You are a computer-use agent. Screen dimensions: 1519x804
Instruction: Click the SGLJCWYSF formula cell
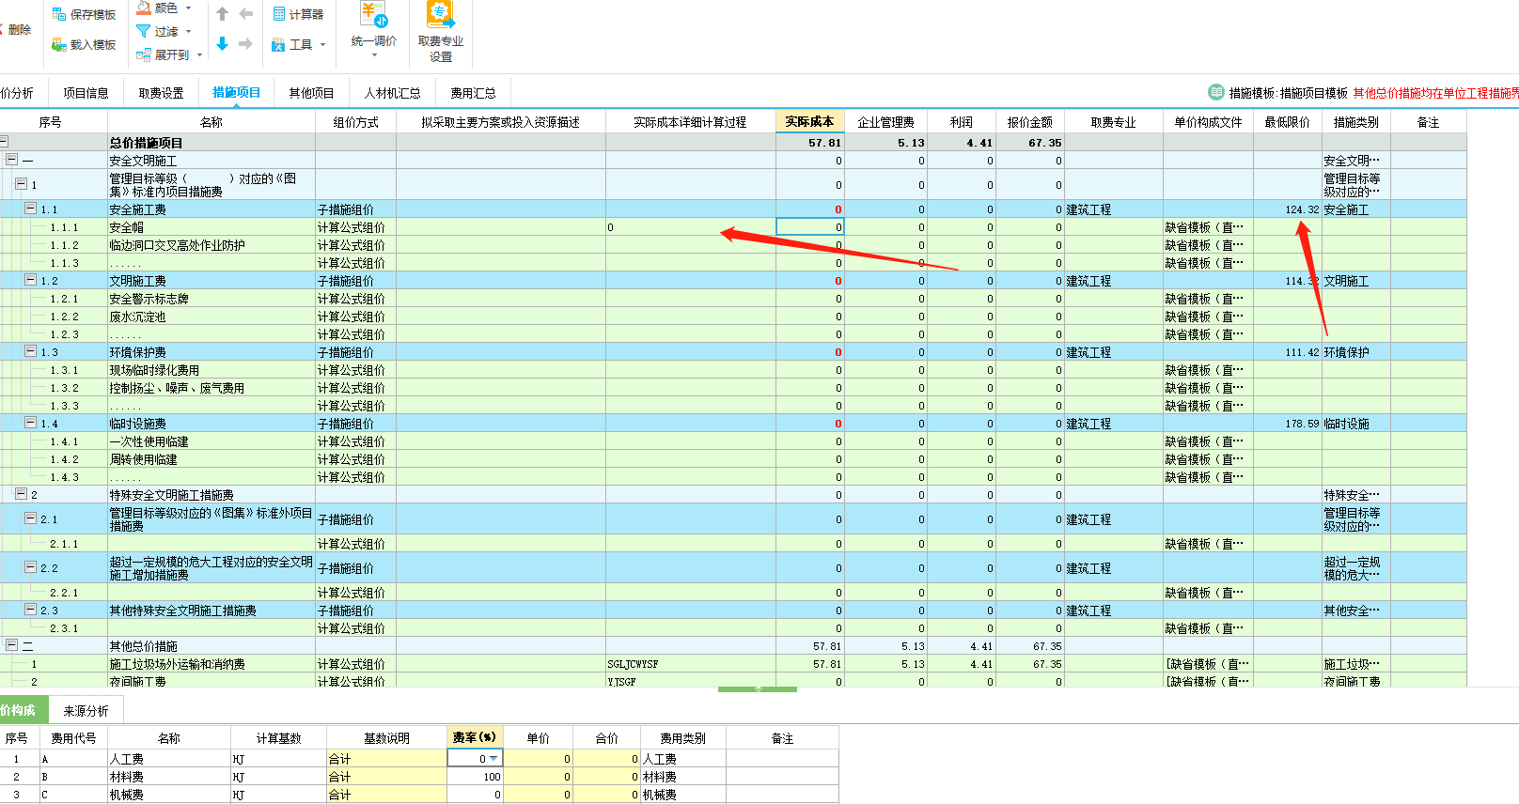(x=691, y=663)
